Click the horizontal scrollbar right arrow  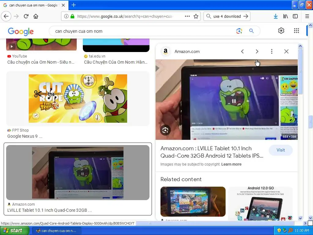[x=305, y=223]
